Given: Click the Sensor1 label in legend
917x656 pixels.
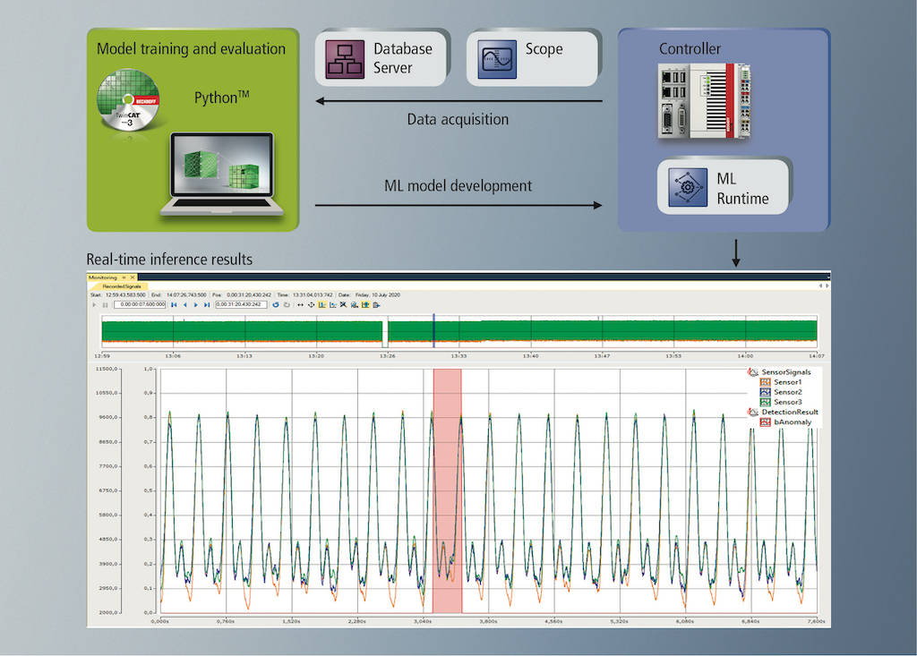Looking at the screenshot, I should (x=788, y=382).
